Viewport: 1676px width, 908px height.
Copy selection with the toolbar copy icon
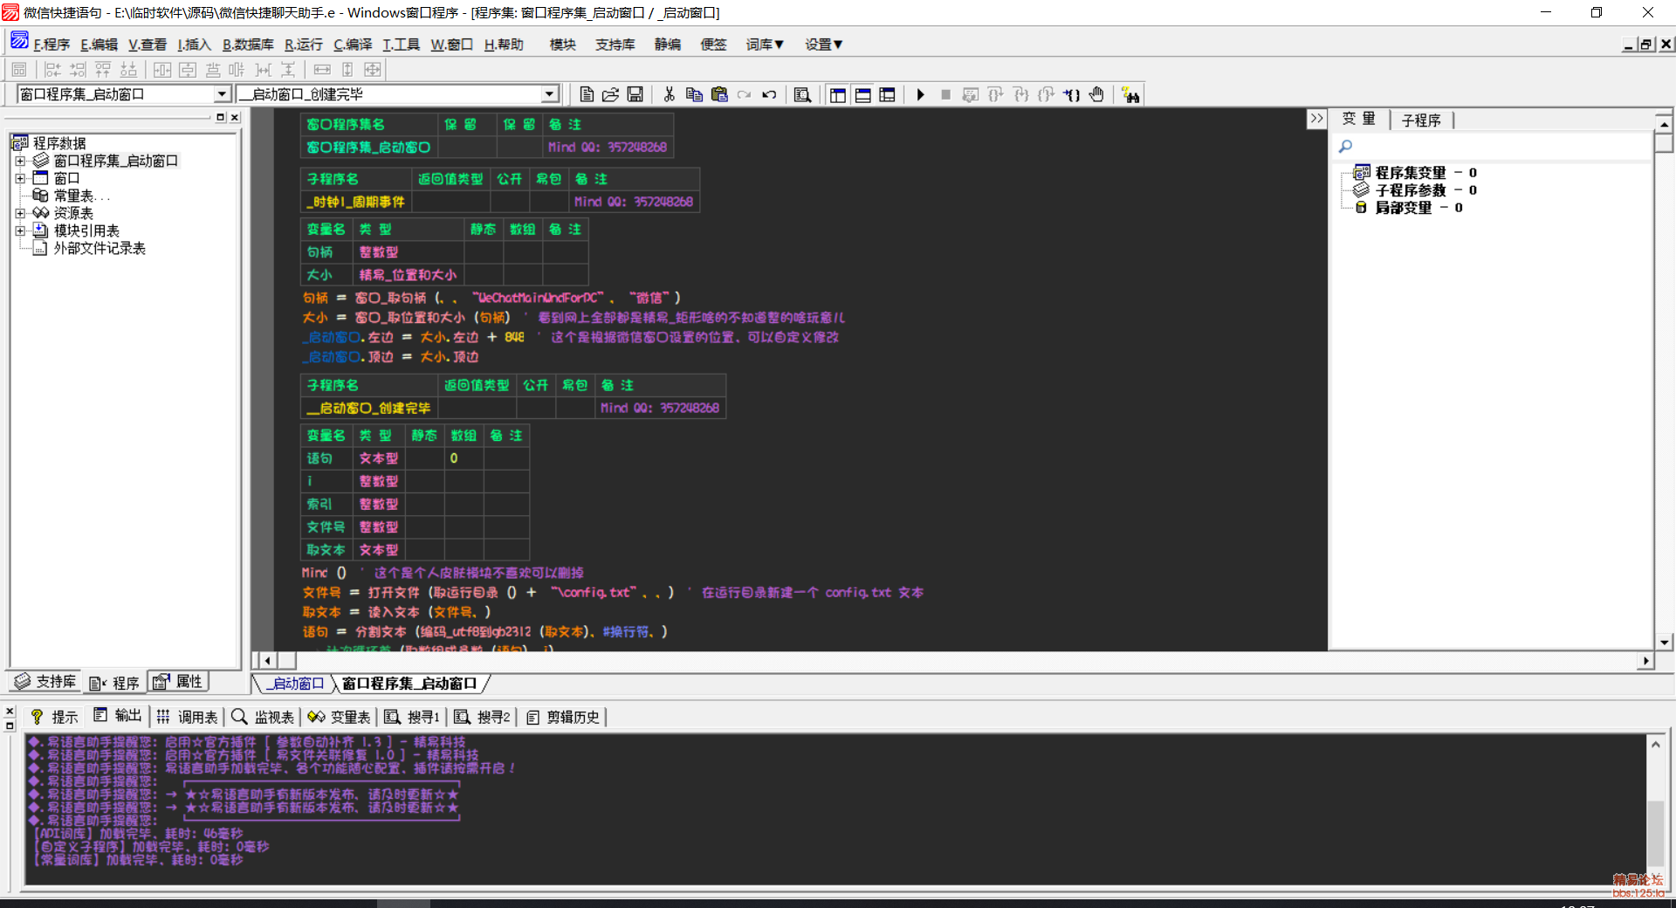pyautogui.click(x=694, y=94)
